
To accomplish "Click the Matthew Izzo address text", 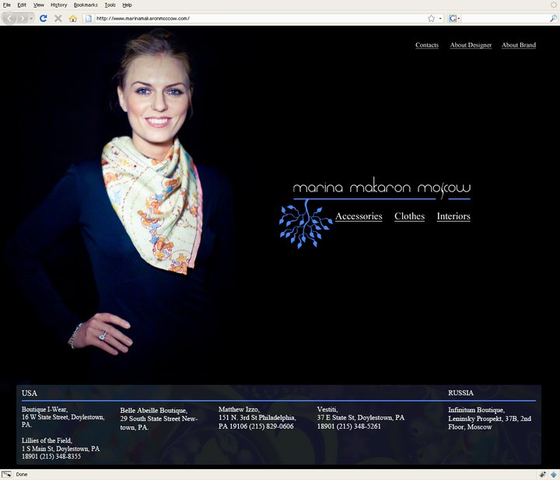I will (x=257, y=418).
